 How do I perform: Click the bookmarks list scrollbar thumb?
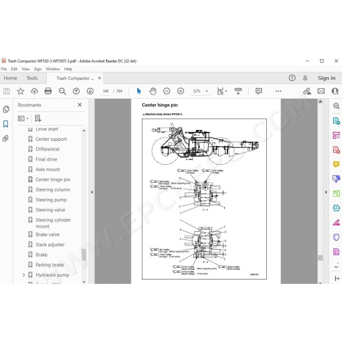pos(84,255)
